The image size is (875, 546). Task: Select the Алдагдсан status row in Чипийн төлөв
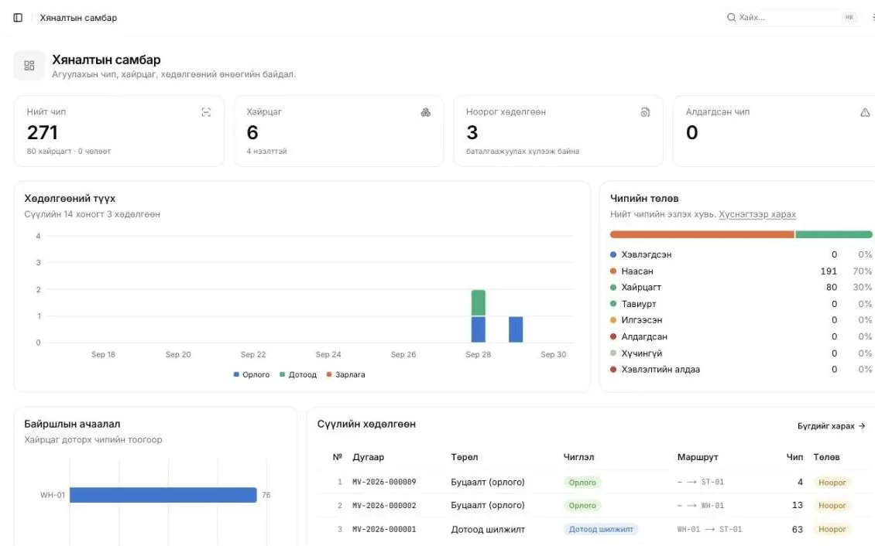coord(740,337)
